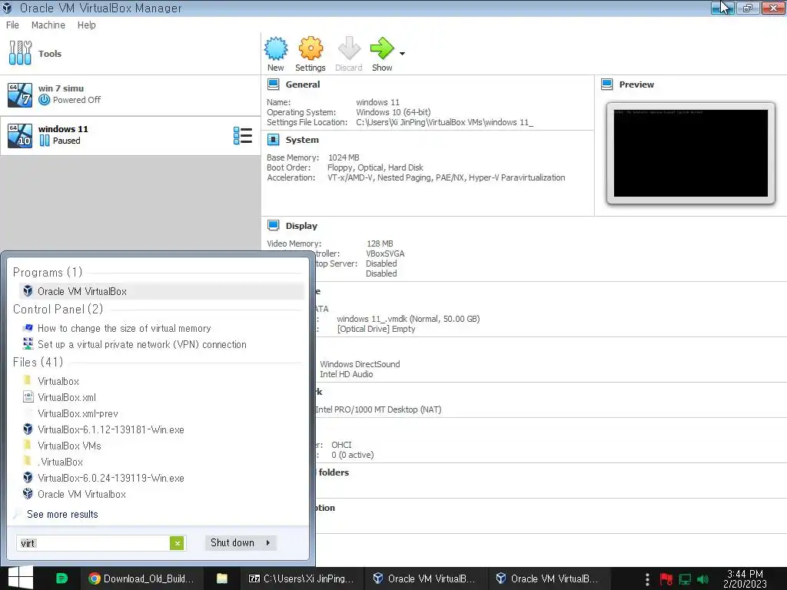
Task: Click the Operating System Windows 10 (64-bit) value
Action: 393,112
